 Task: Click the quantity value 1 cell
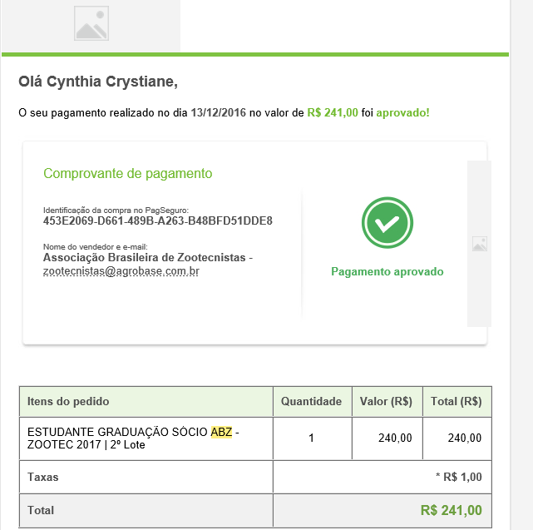click(311, 438)
